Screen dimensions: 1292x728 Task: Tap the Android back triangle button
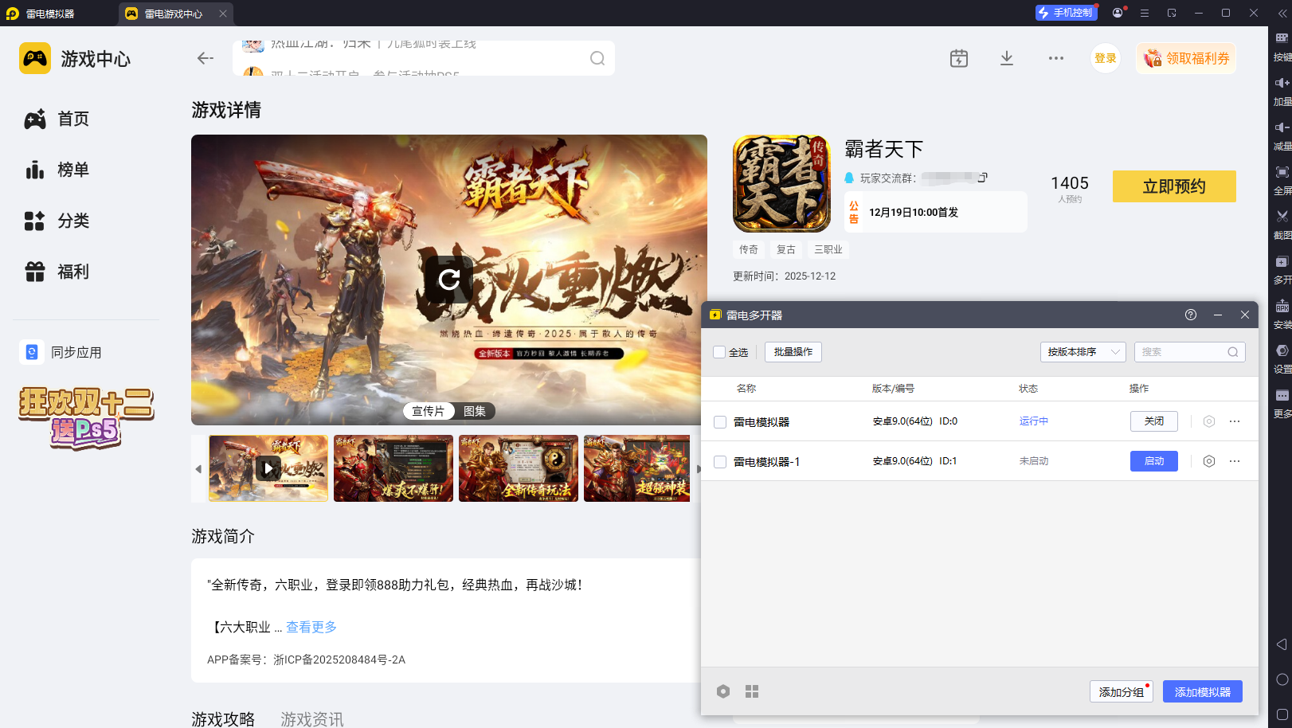(x=1282, y=644)
